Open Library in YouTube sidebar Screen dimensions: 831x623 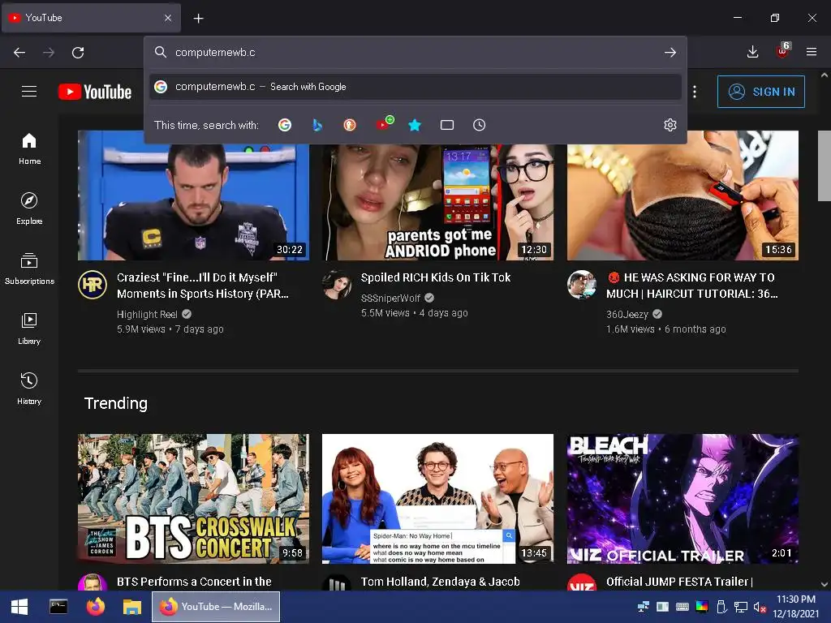(x=29, y=329)
